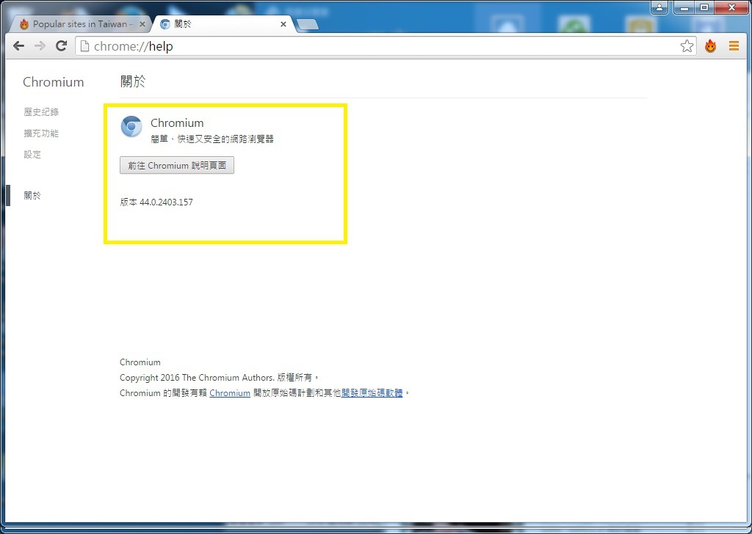Close the Popular sites in Taiwan tab
Screen dimensions: 752x534
coord(142,24)
